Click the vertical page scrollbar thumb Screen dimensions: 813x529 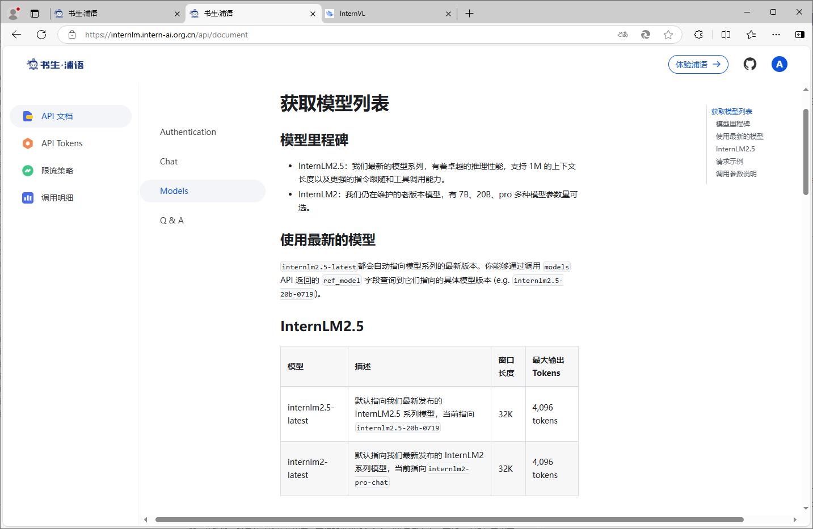[806, 152]
